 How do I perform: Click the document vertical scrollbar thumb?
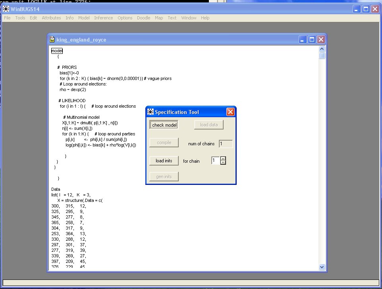[322, 55]
